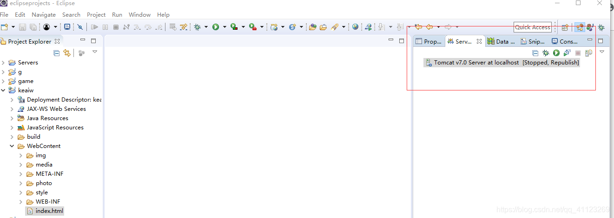This screenshot has width=614, height=218.
Task: Click the green Run button in main toolbar
Action: click(216, 27)
